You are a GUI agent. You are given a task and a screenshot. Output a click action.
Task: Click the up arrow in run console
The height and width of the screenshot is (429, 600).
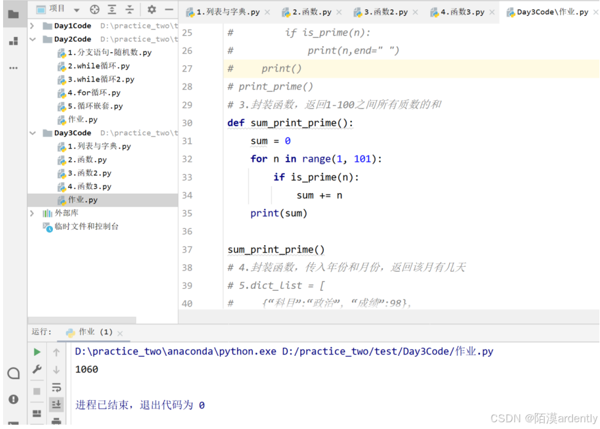(x=56, y=352)
